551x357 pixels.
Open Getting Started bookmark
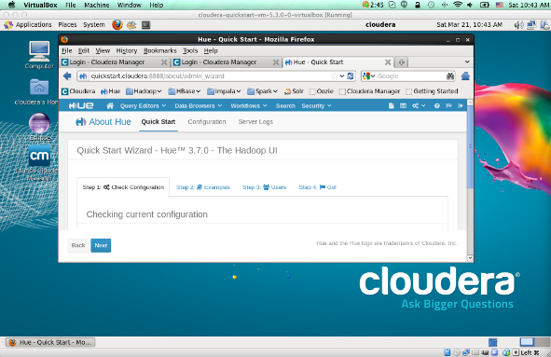click(432, 91)
